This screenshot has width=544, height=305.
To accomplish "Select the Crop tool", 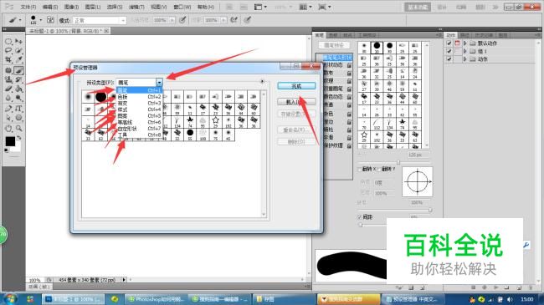I will (8, 60).
